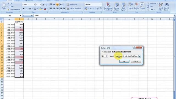This screenshot has height=99, width=176.
Task: Toggle Bold formatting
Action: point(24,9)
